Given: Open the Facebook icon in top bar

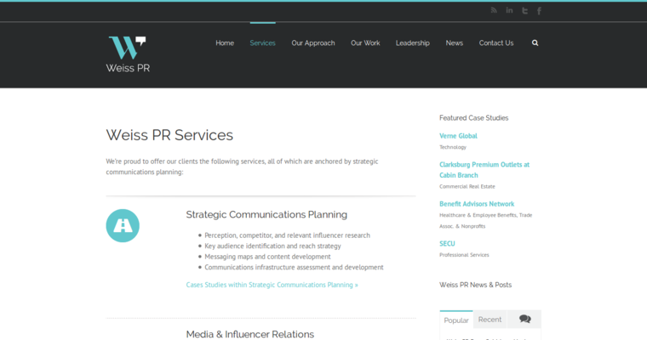Looking at the screenshot, I should (x=539, y=11).
